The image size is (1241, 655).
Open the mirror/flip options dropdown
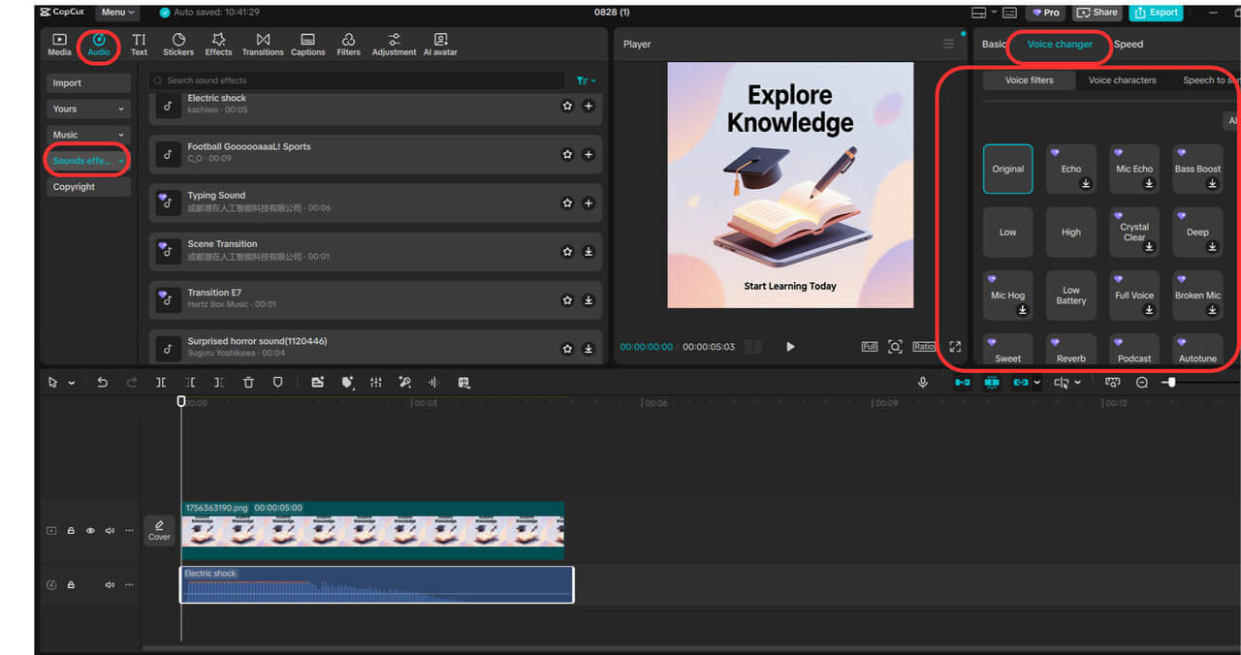click(x=1066, y=382)
